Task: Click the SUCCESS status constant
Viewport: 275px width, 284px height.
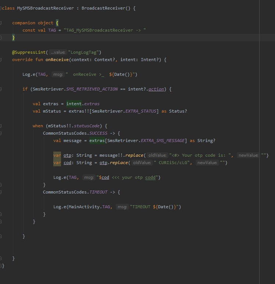Action: pos(98,133)
